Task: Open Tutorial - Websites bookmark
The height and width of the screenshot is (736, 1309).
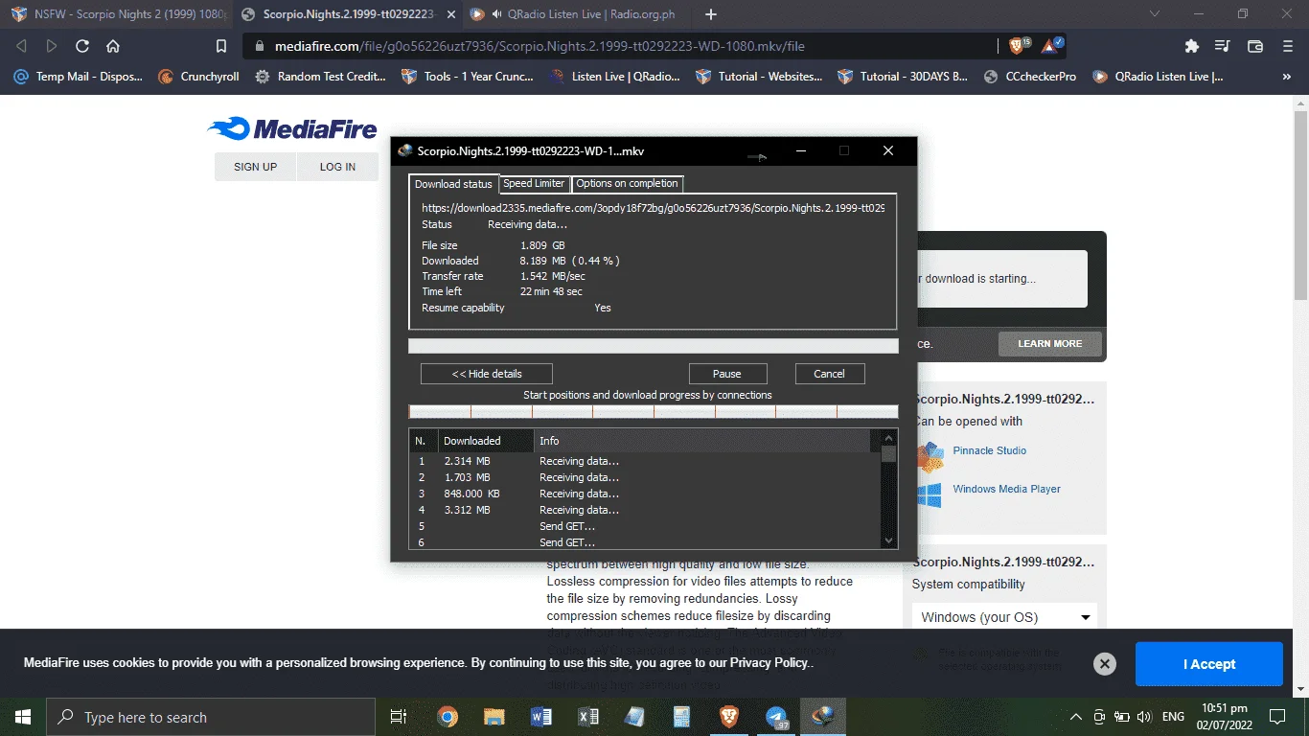Action: [759, 77]
